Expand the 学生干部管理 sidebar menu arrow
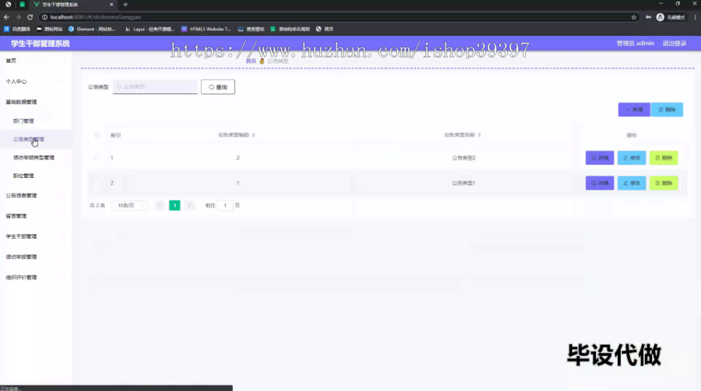The width and height of the screenshot is (701, 391). pos(62,236)
